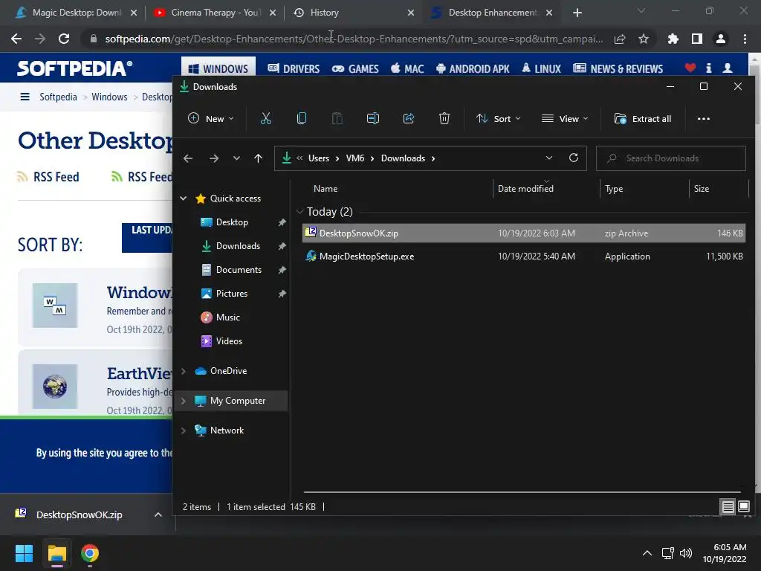Open Chrome from taskbar
The width and height of the screenshot is (761, 571).
[x=90, y=553]
